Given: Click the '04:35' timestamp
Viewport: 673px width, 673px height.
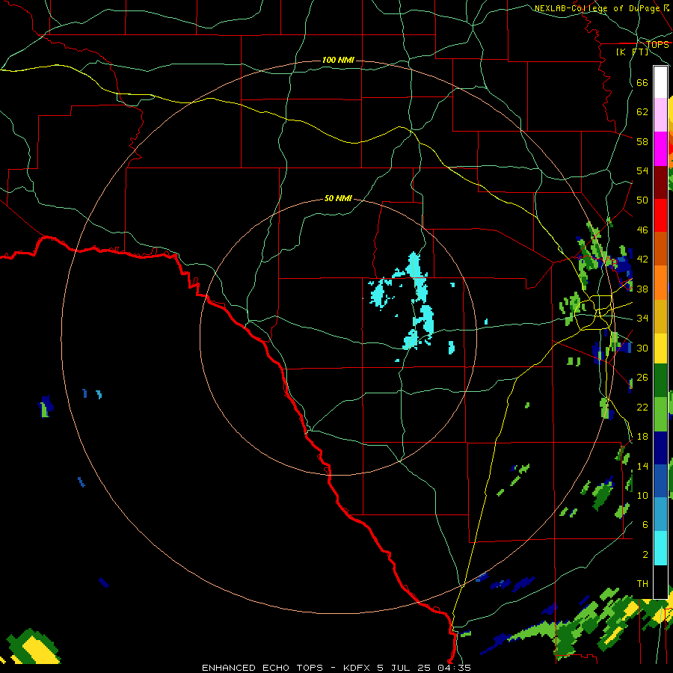Looking at the screenshot, I should (x=454, y=668).
